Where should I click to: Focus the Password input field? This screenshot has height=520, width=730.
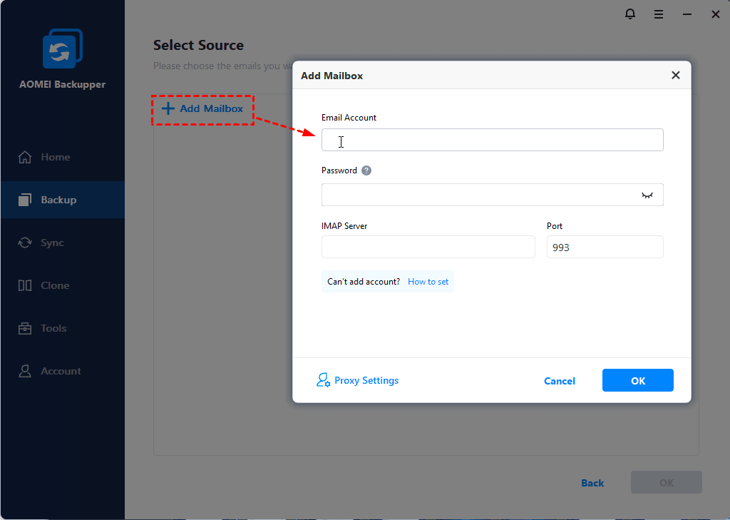478,195
